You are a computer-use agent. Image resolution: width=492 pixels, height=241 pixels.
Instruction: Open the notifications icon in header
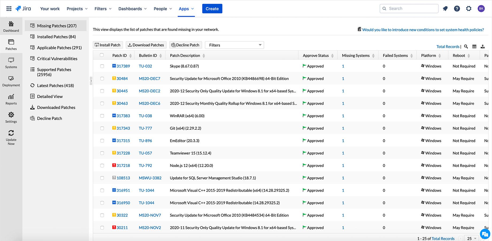[x=445, y=9]
